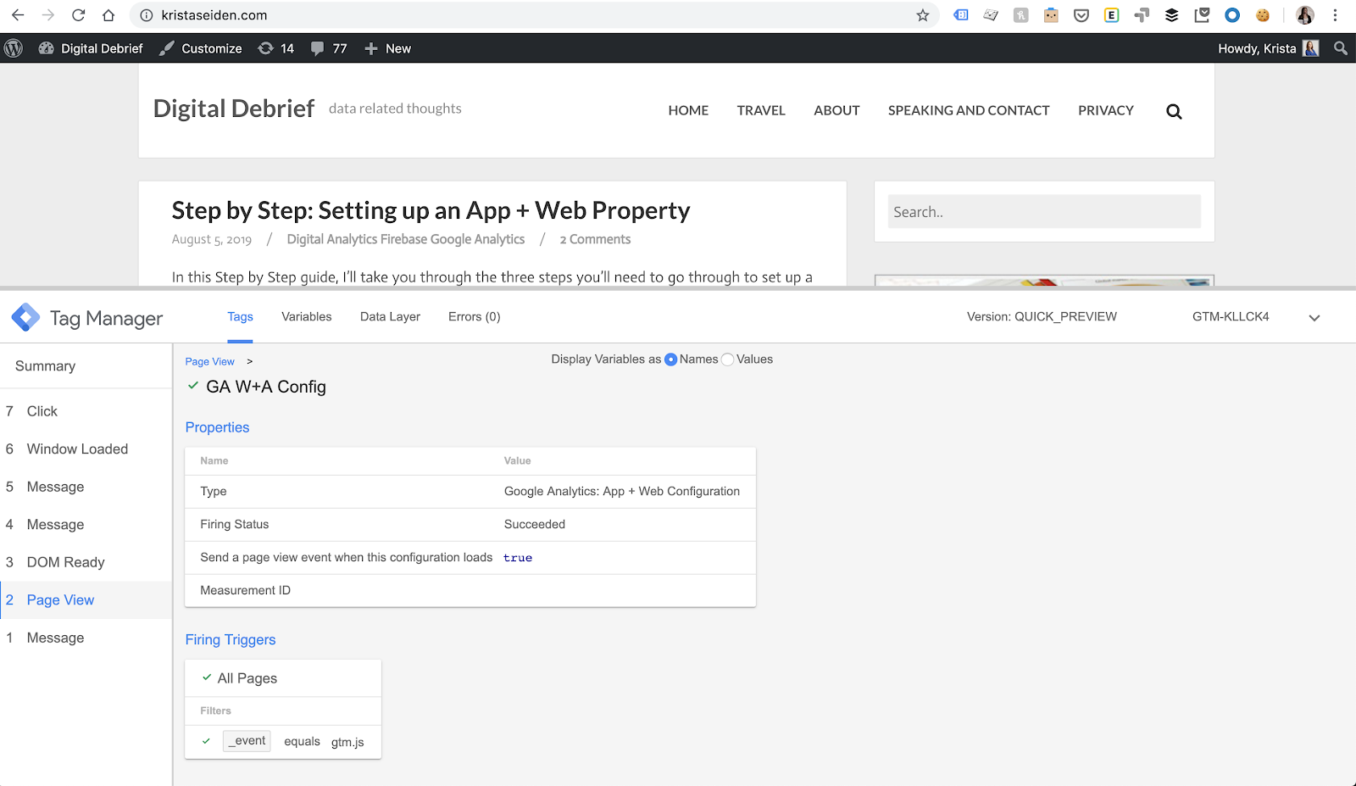The width and height of the screenshot is (1356, 786).
Task: Switch to the Variables tab
Action: (x=307, y=317)
